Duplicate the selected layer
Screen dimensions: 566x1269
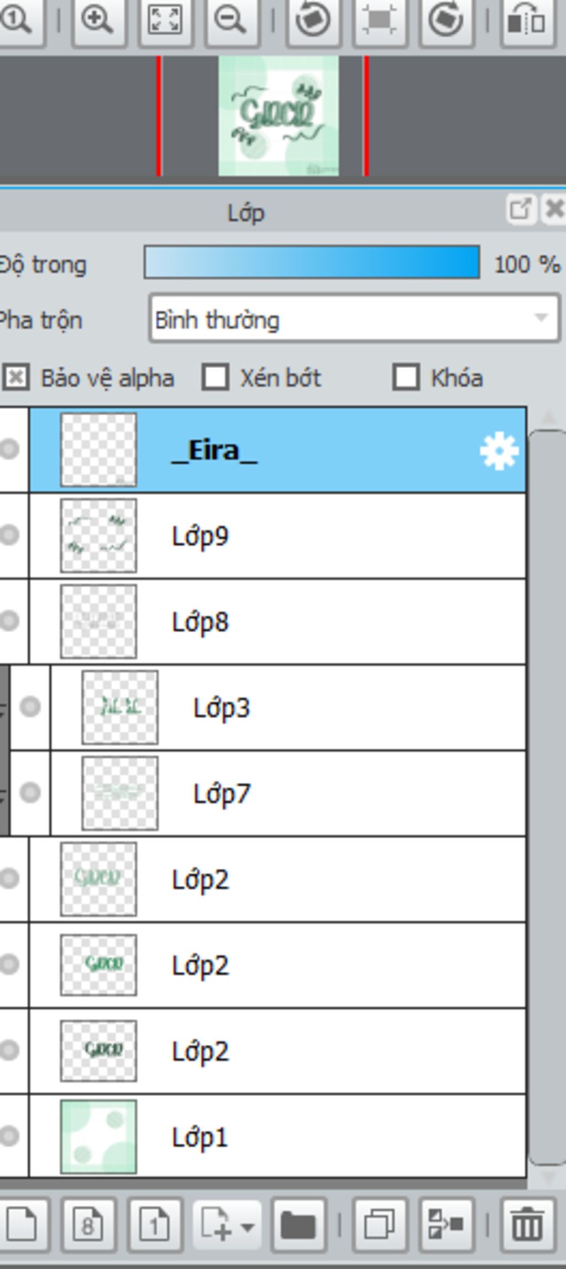[x=379, y=1225]
